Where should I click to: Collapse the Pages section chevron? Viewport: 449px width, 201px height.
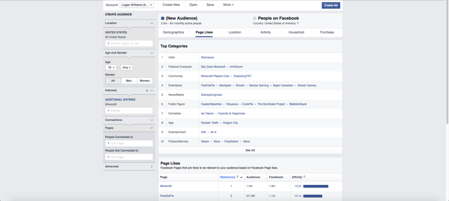[x=152, y=128]
